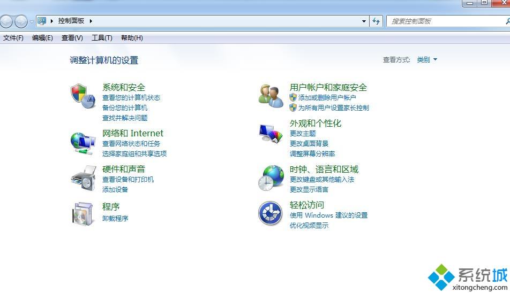Click the 硬件和声音 printer icon

(x=83, y=178)
